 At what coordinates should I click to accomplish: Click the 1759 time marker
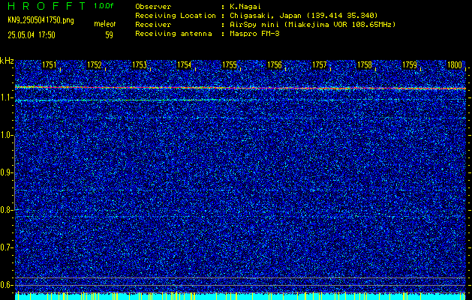pyautogui.click(x=410, y=65)
